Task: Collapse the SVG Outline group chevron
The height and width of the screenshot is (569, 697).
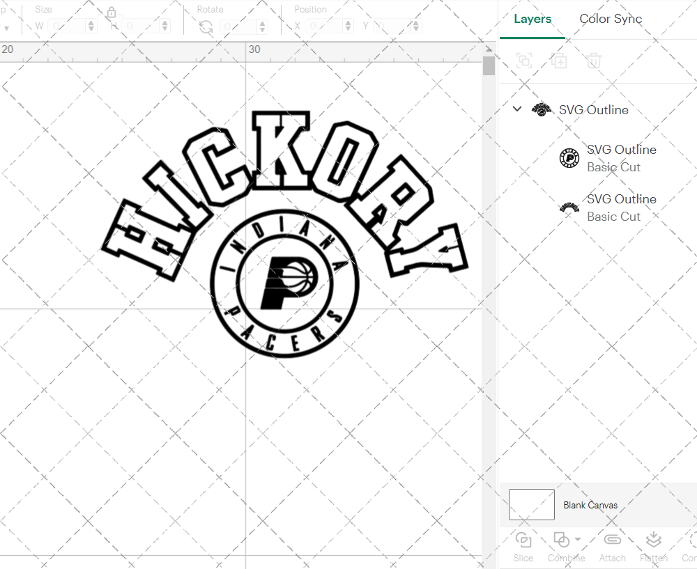Action: pyautogui.click(x=517, y=109)
